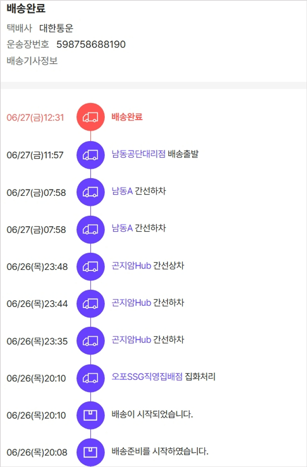Click box icon beside 배송준비를 시작하였습니다

90,452
